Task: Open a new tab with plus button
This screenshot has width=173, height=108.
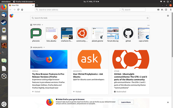Action: click(37, 5)
